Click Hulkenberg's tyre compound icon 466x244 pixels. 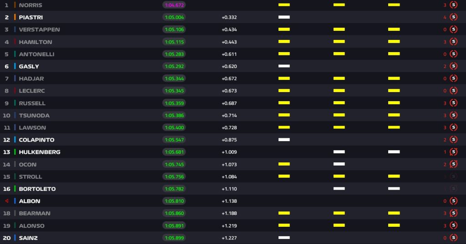(x=453, y=151)
